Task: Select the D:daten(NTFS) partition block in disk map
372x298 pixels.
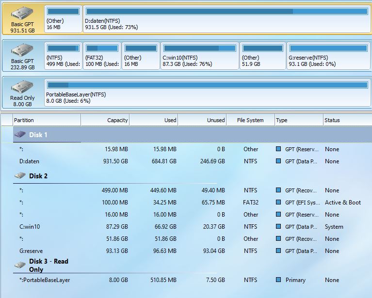Action: 227,19
